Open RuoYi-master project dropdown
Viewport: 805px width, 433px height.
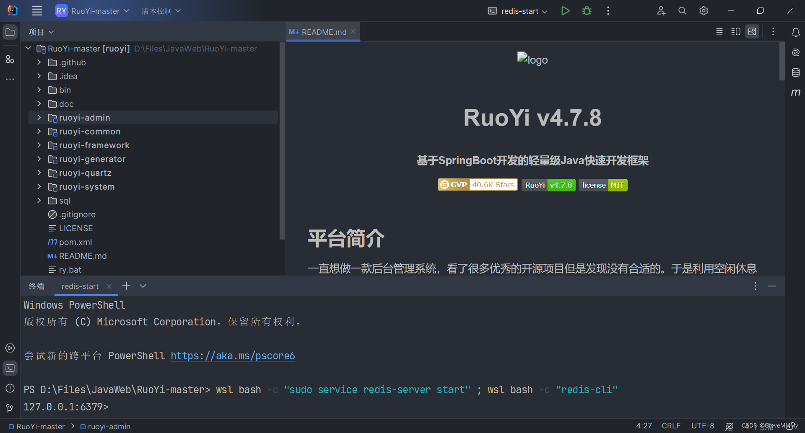[92, 11]
